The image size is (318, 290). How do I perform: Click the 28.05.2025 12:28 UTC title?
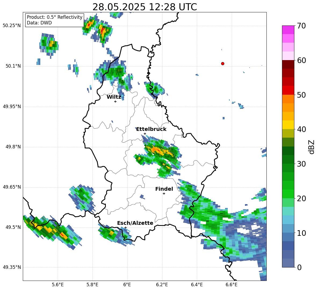click(145, 7)
